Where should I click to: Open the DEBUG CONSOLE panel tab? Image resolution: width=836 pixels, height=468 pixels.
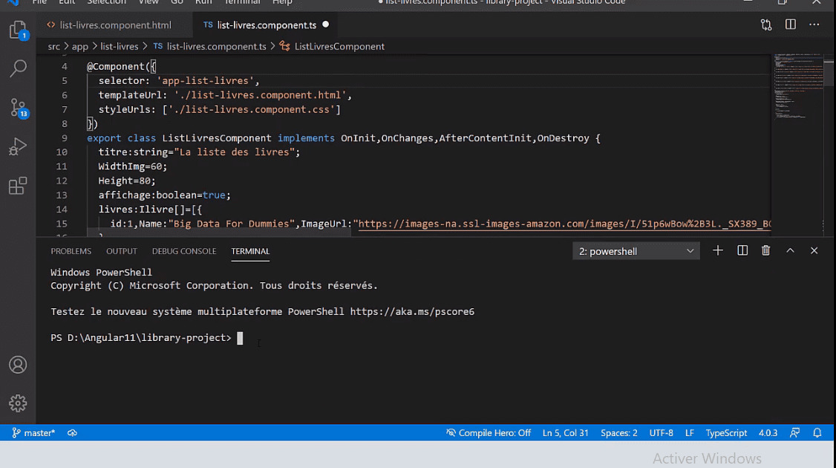coord(184,251)
